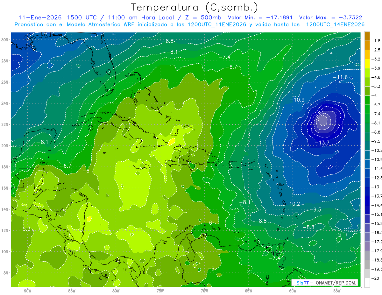Click the 75W longitude axis label
The image size is (382, 295).
pyautogui.click(x=160, y=291)
